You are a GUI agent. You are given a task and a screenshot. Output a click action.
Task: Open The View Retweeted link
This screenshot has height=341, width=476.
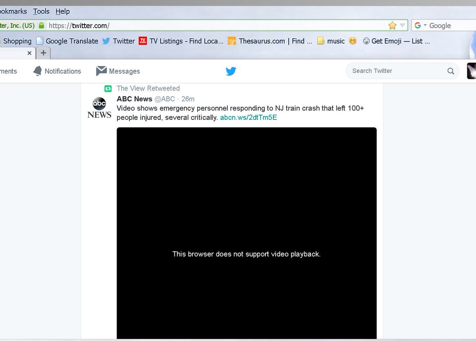pos(148,88)
